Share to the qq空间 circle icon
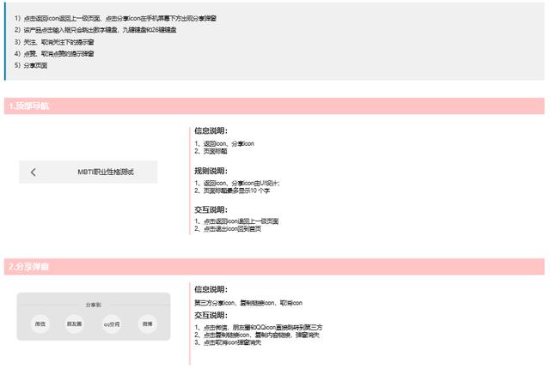 click(112, 324)
